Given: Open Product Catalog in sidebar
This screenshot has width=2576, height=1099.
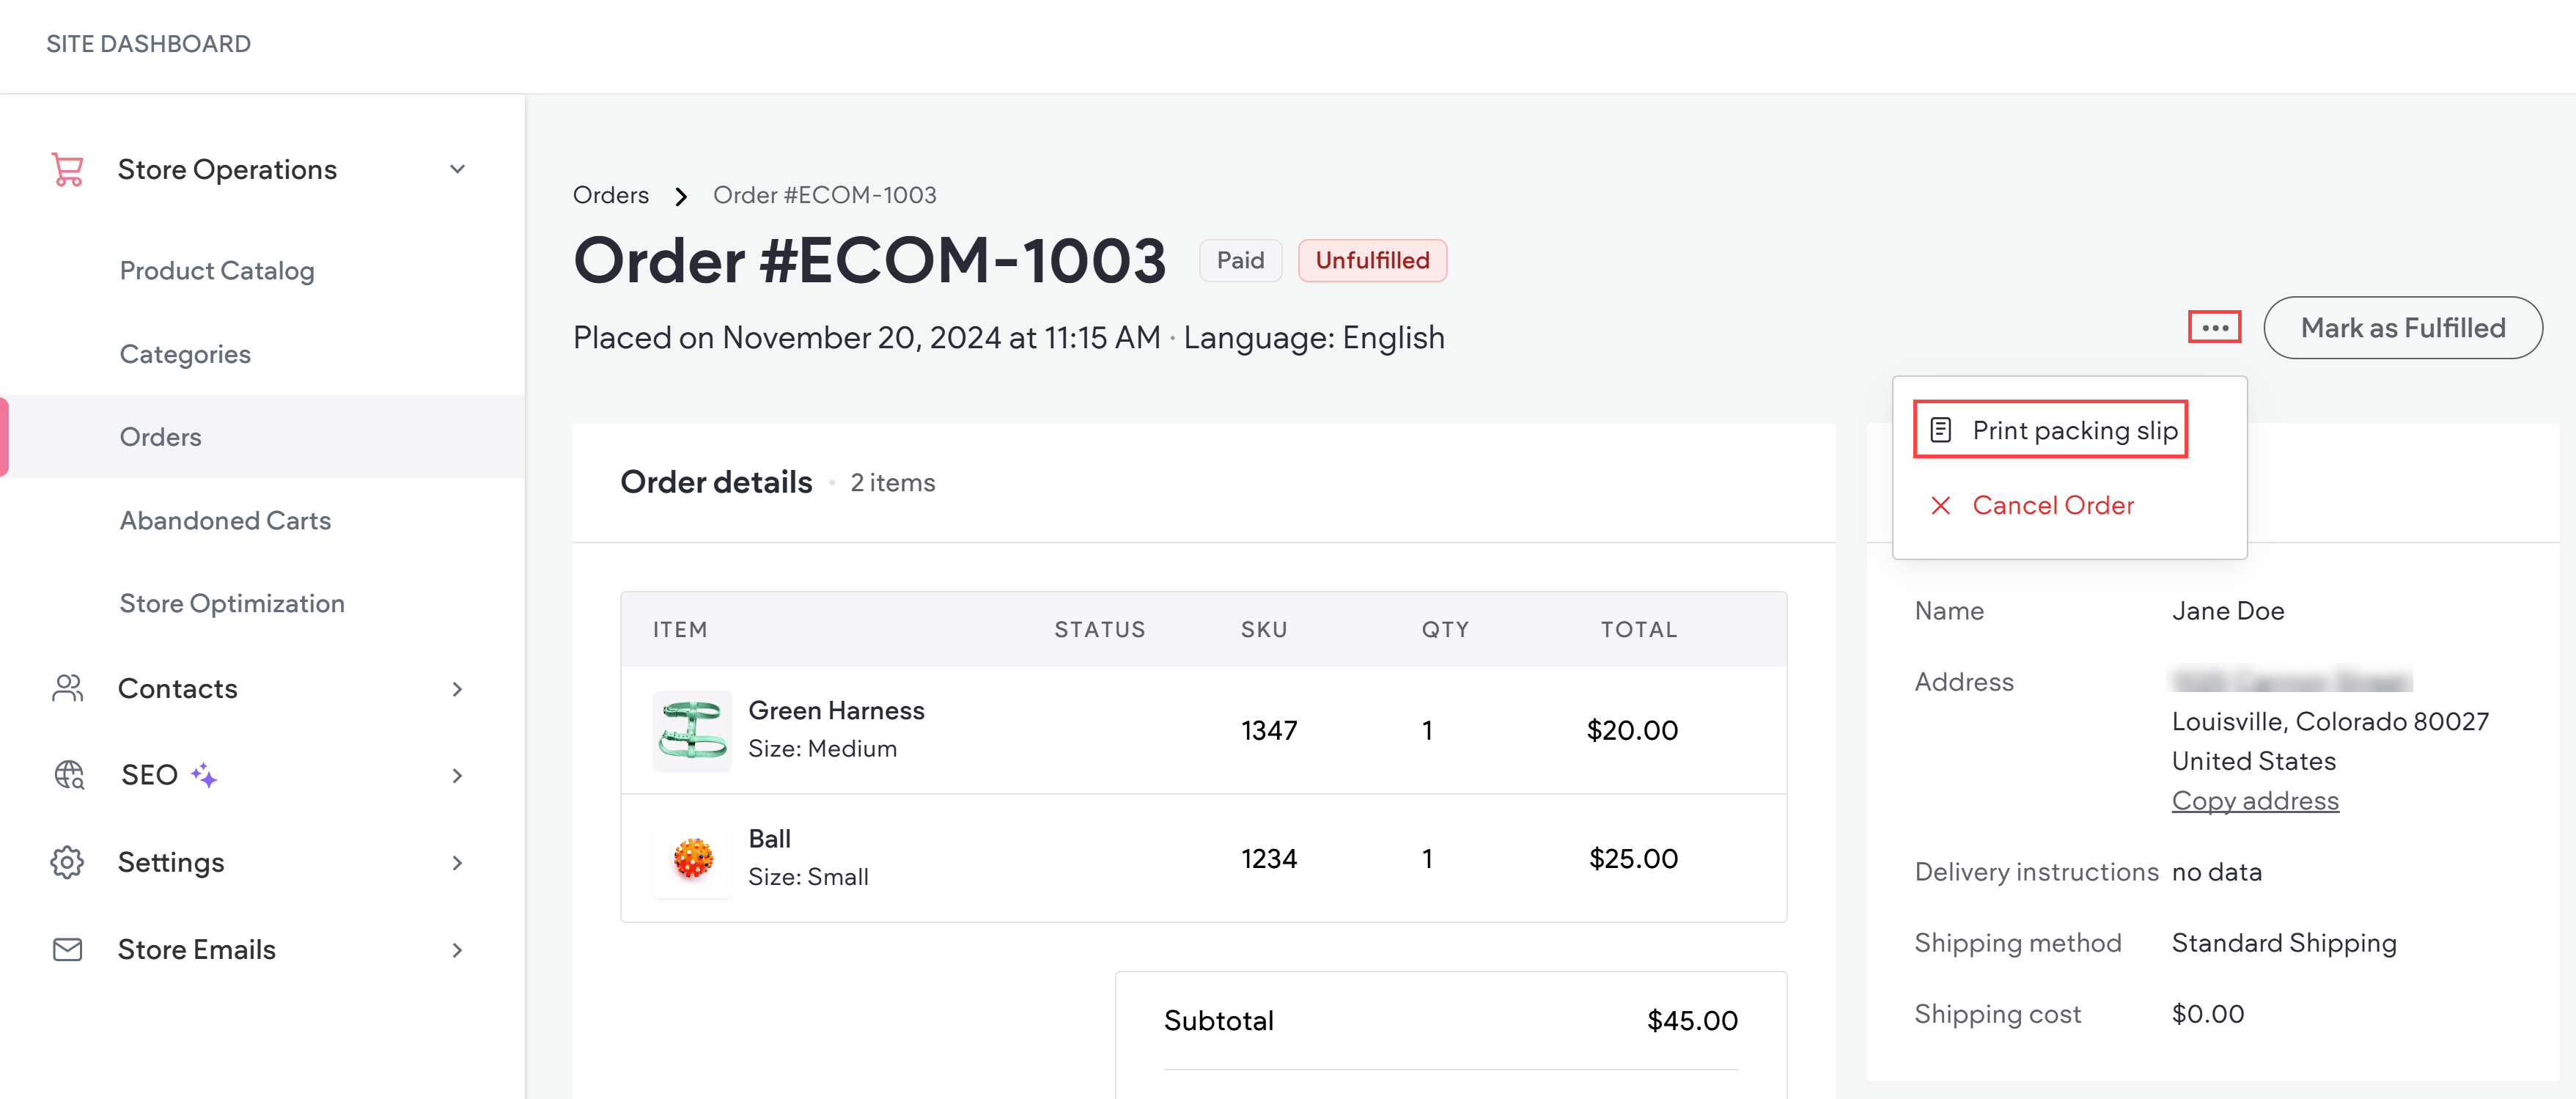Looking at the screenshot, I should click(x=217, y=270).
